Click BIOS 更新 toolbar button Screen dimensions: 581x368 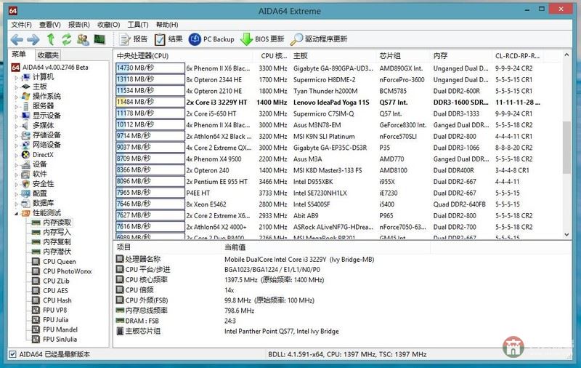[x=262, y=39]
